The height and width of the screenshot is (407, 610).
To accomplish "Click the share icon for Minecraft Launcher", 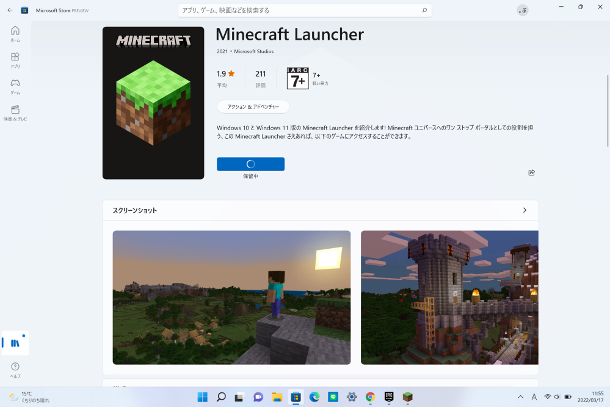I will [531, 172].
